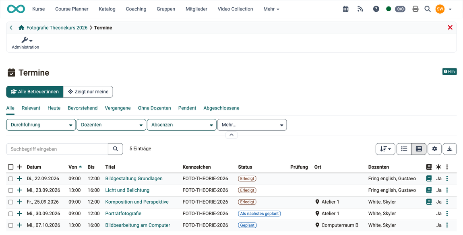Go to course home via house icon

21,28
